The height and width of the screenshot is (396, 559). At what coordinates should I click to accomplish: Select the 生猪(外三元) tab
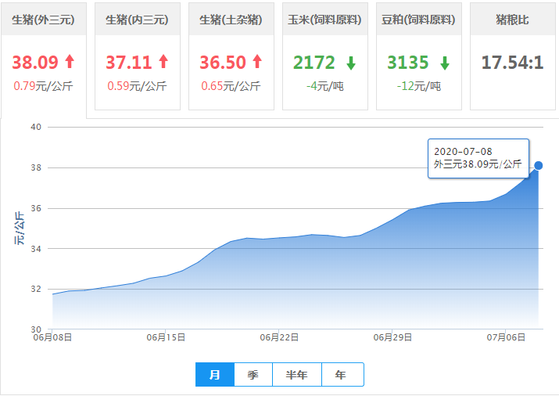click(x=44, y=20)
